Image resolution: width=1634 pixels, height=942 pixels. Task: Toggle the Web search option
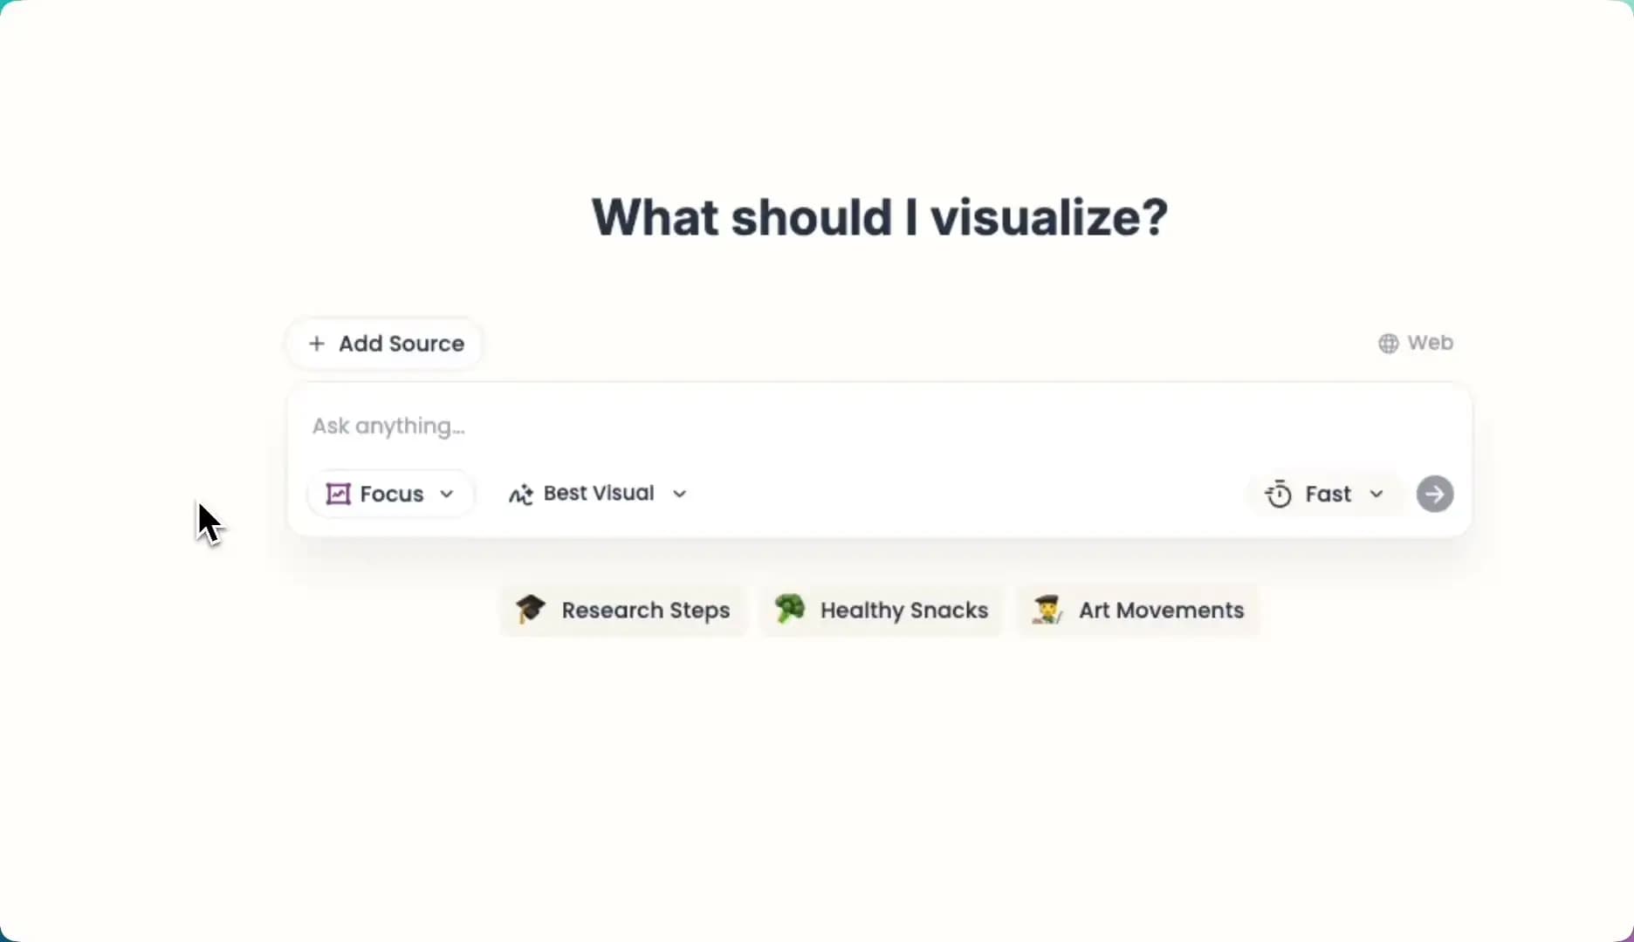1416,343
